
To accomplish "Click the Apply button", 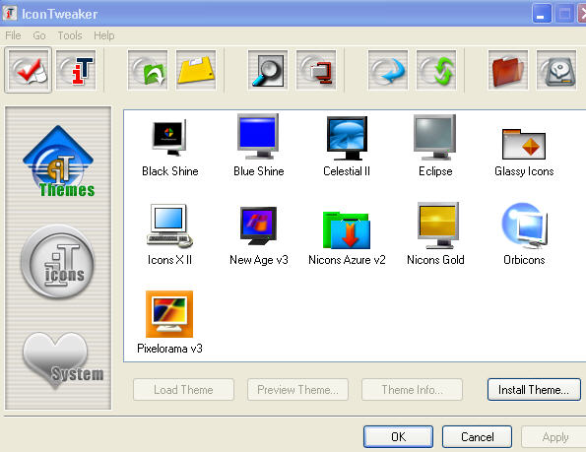I will pos(554,436).
